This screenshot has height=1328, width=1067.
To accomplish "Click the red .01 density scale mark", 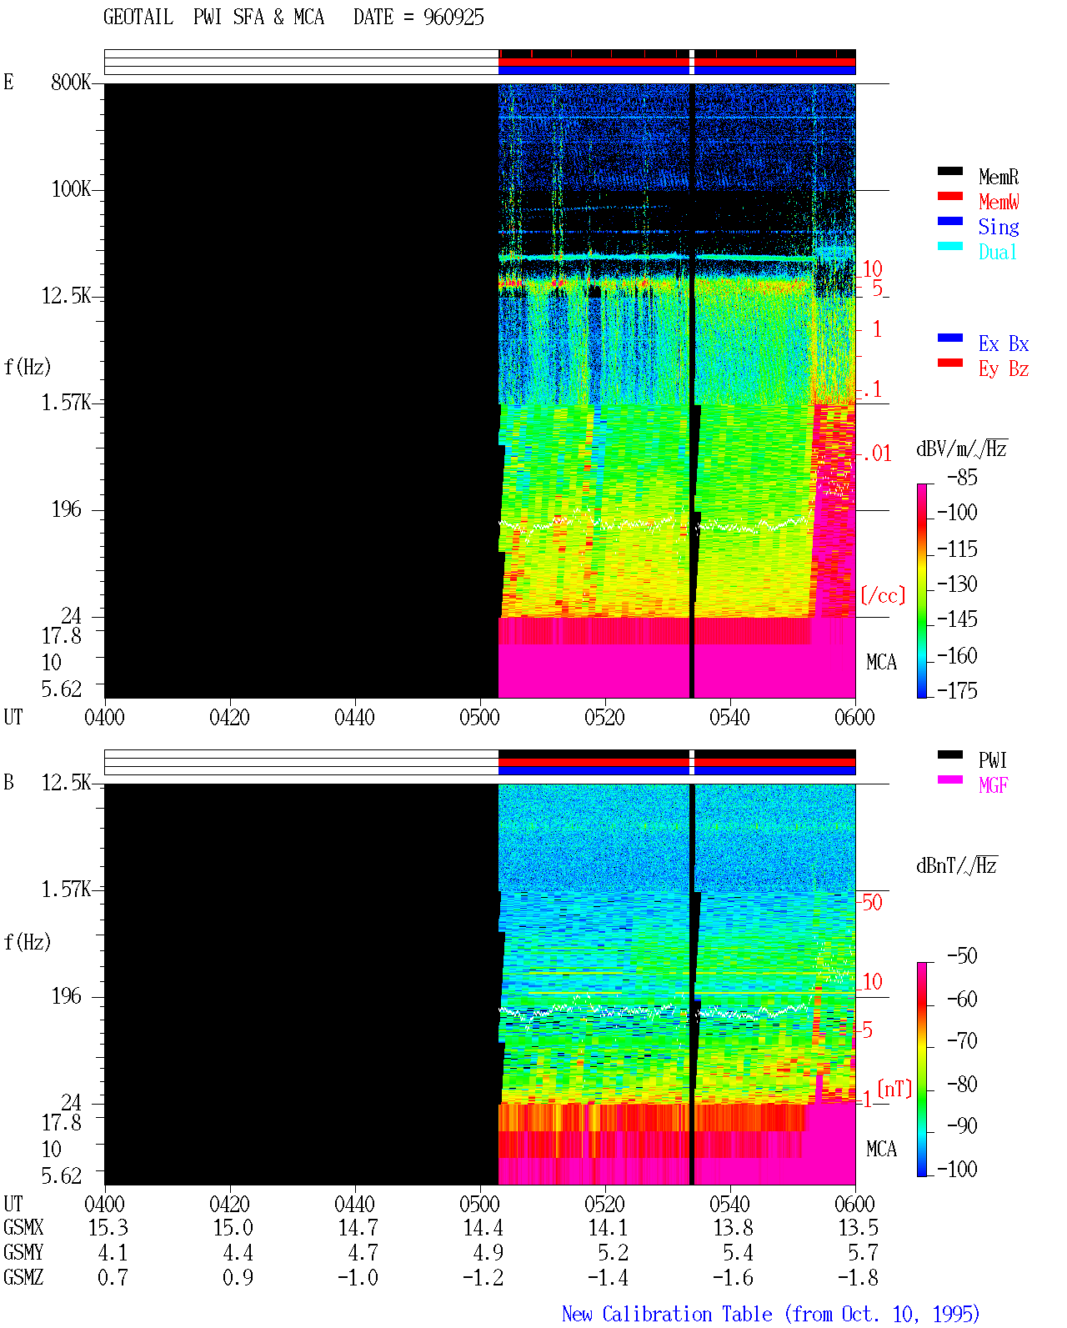I will [x=877, y=454].
